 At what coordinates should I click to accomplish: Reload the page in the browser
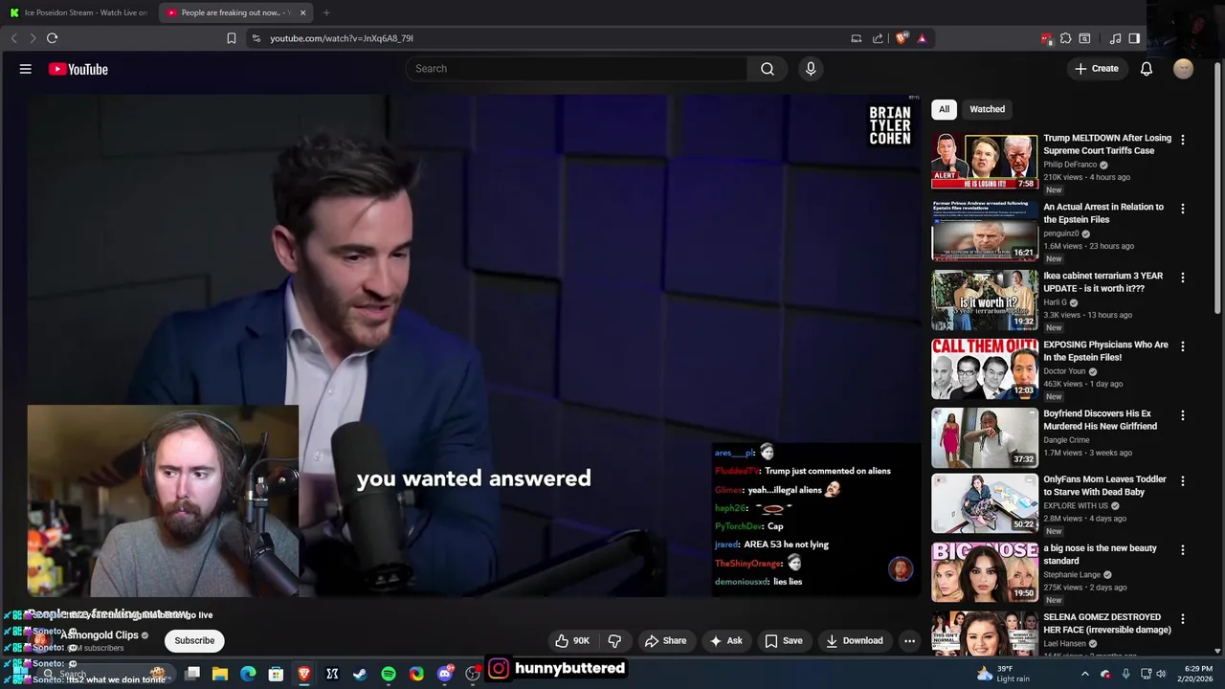(x=52, y=38)
